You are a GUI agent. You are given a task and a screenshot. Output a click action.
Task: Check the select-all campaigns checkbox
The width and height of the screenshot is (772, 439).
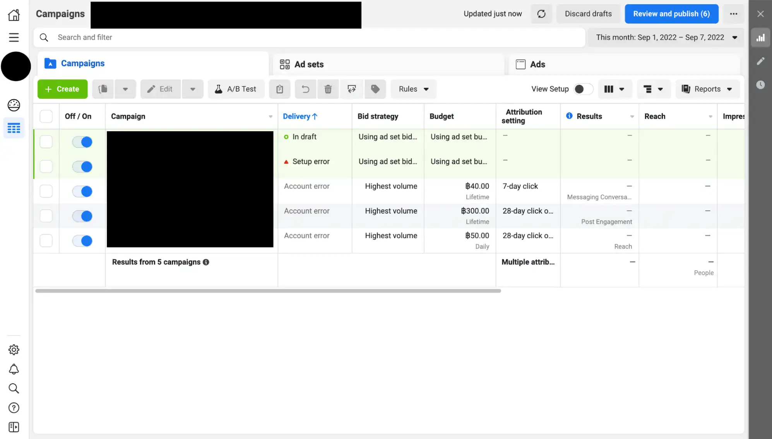(46, 116)
